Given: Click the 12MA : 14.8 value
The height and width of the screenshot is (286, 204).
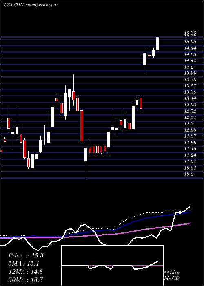Looking at the screenshot, I should [25, 272].
